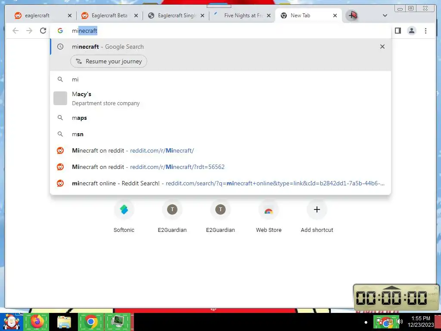Close the eaglercraft tab

[x=70, y=16]
